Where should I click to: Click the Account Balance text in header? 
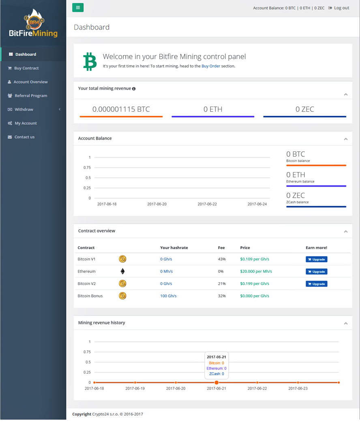pyautogui.click(x=289, y=8)
